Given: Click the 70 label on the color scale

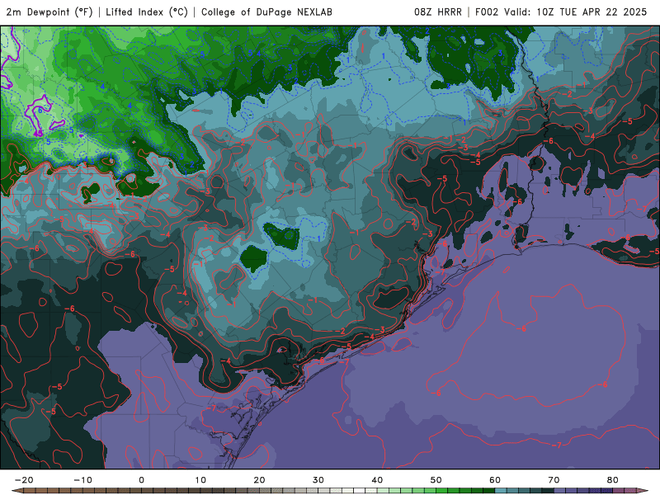Looking at the screenshot, I should [554, 480].
